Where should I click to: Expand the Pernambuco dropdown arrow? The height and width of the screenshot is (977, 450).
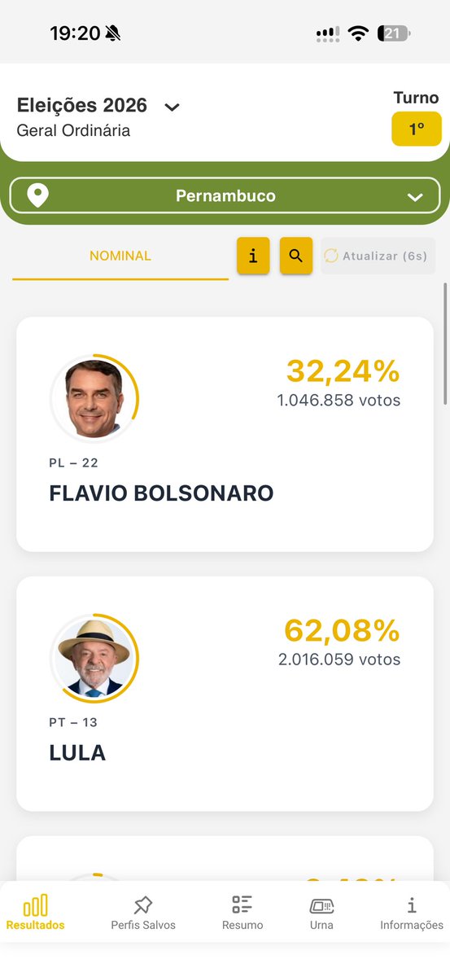coord(415,197)
